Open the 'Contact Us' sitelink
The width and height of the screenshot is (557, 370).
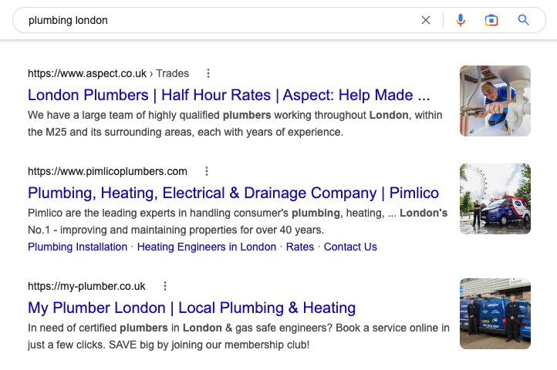click(350, 247)
